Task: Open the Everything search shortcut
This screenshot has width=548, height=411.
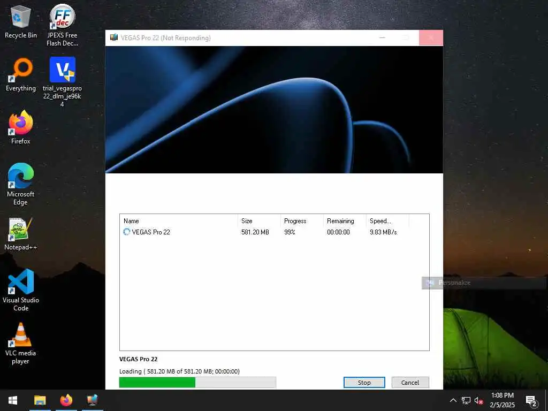Action: [x=21, y=75]
